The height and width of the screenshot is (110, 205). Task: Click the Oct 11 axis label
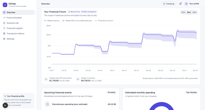[52, 70]
